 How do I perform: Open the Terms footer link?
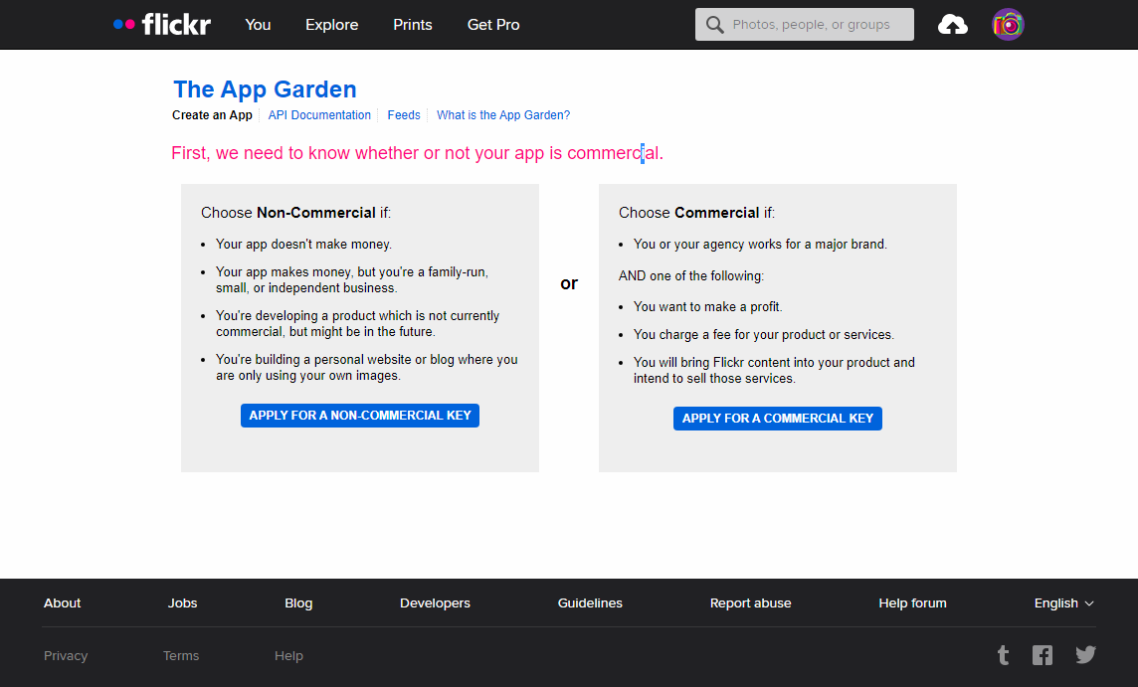tap(181, 656)
